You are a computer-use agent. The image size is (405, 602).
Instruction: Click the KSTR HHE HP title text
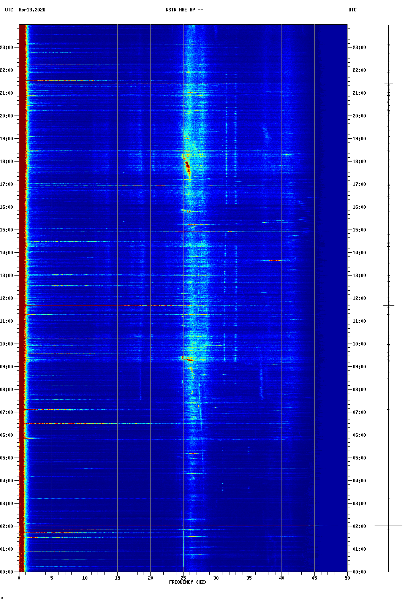(184, 10)
